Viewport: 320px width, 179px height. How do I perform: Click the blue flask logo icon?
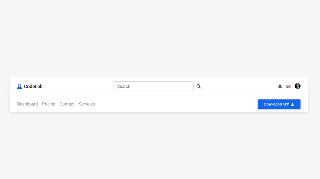click(x=20, y=86)
